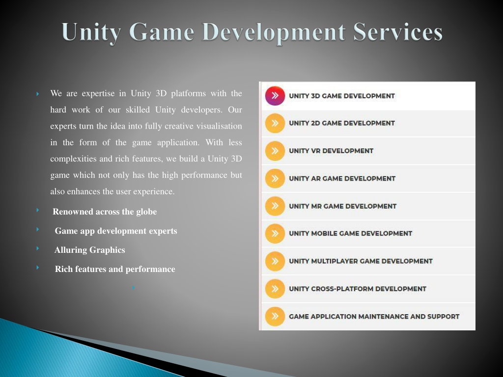Choose the Unity Mobile Game Development entry
The width and height of the screenshot is (503, 377).
click(x=368, y=234)
